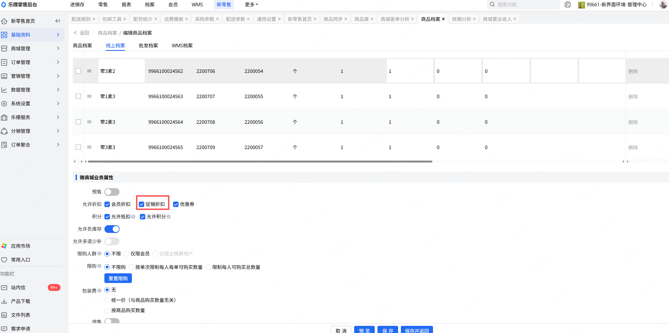The height and width of the screenshot is (333, 669).
Task: Open the 更多 dropdown menu
Action: click(x=251, y=4)
